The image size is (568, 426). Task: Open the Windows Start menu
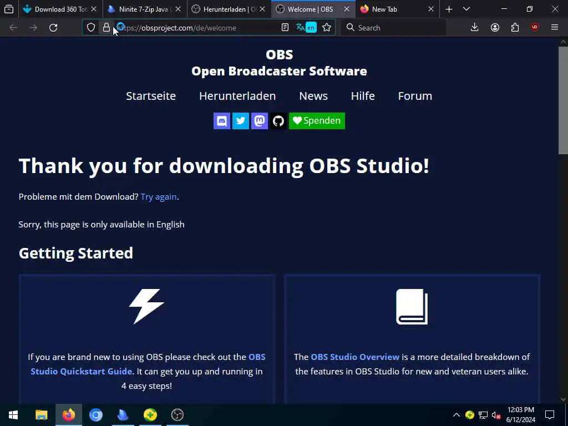[13, 415]
